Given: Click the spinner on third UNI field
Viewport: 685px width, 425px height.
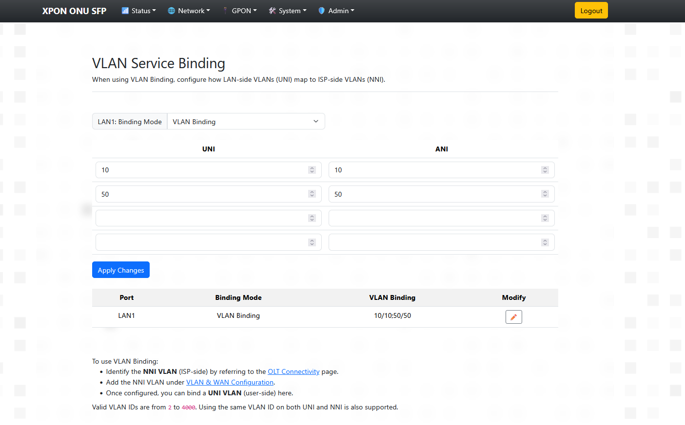Looking at the screenshot, I should click(312, 218).
